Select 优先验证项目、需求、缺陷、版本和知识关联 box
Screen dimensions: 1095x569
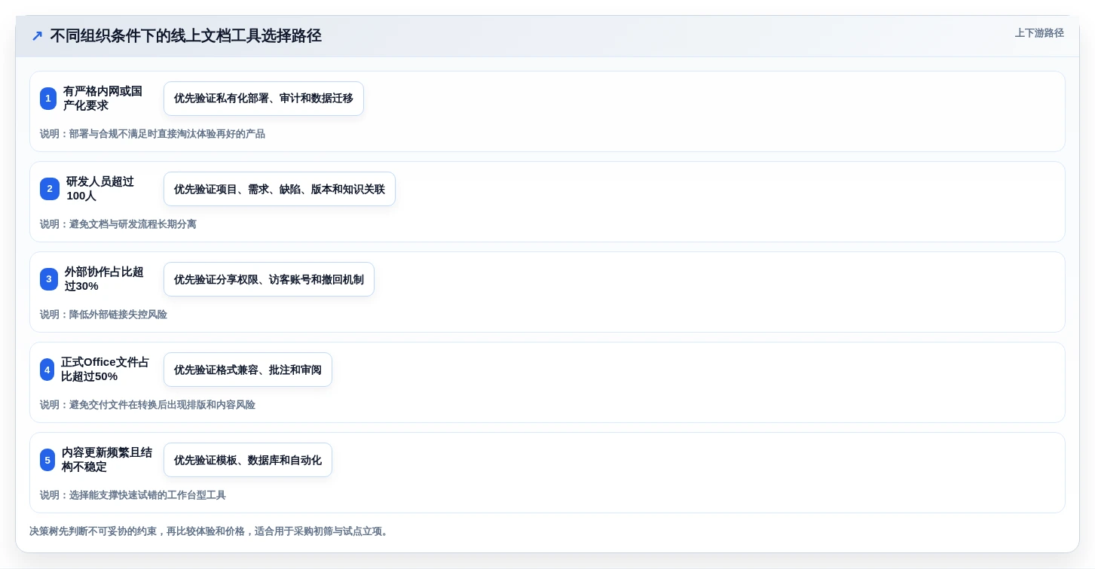click(280, 189)
